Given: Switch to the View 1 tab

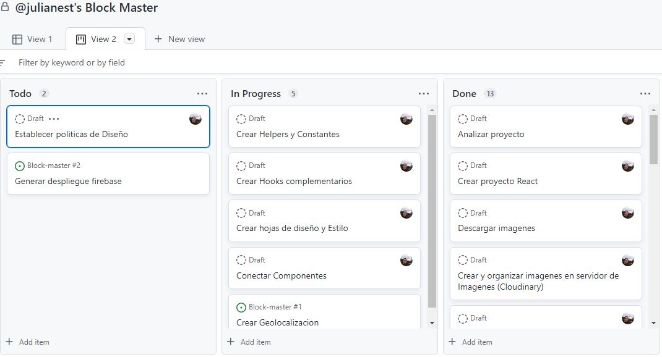Looking at the screenshot, I should click(x=33, y=38).
